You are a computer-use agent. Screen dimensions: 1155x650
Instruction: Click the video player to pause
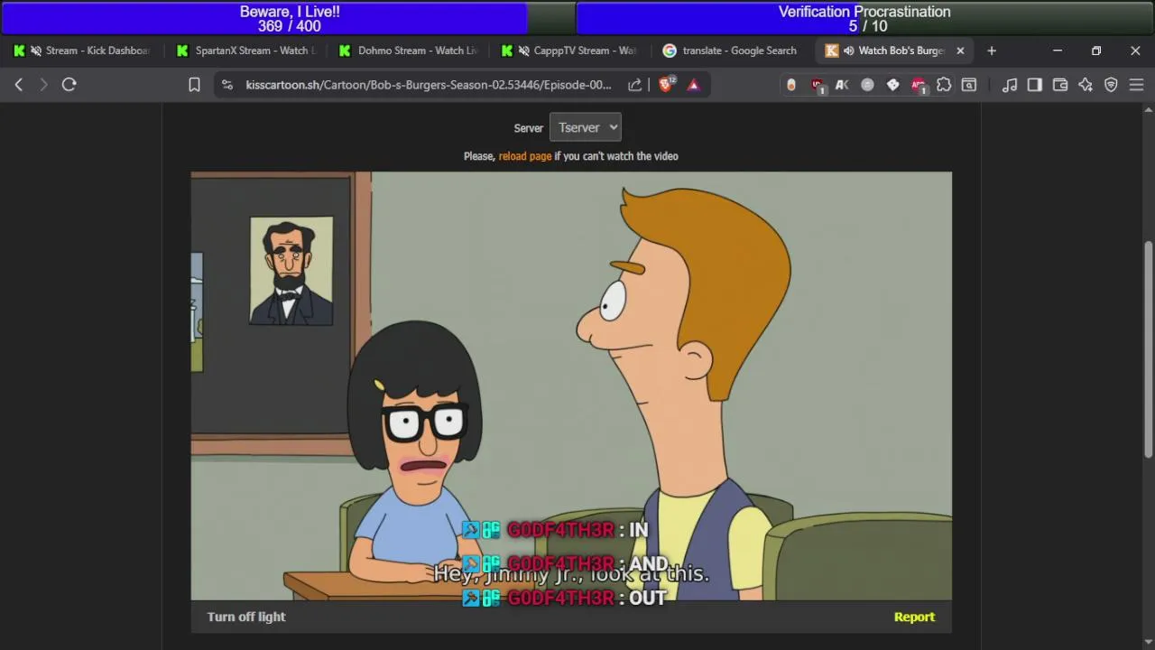pyautogui.click(x=571, y=385)
